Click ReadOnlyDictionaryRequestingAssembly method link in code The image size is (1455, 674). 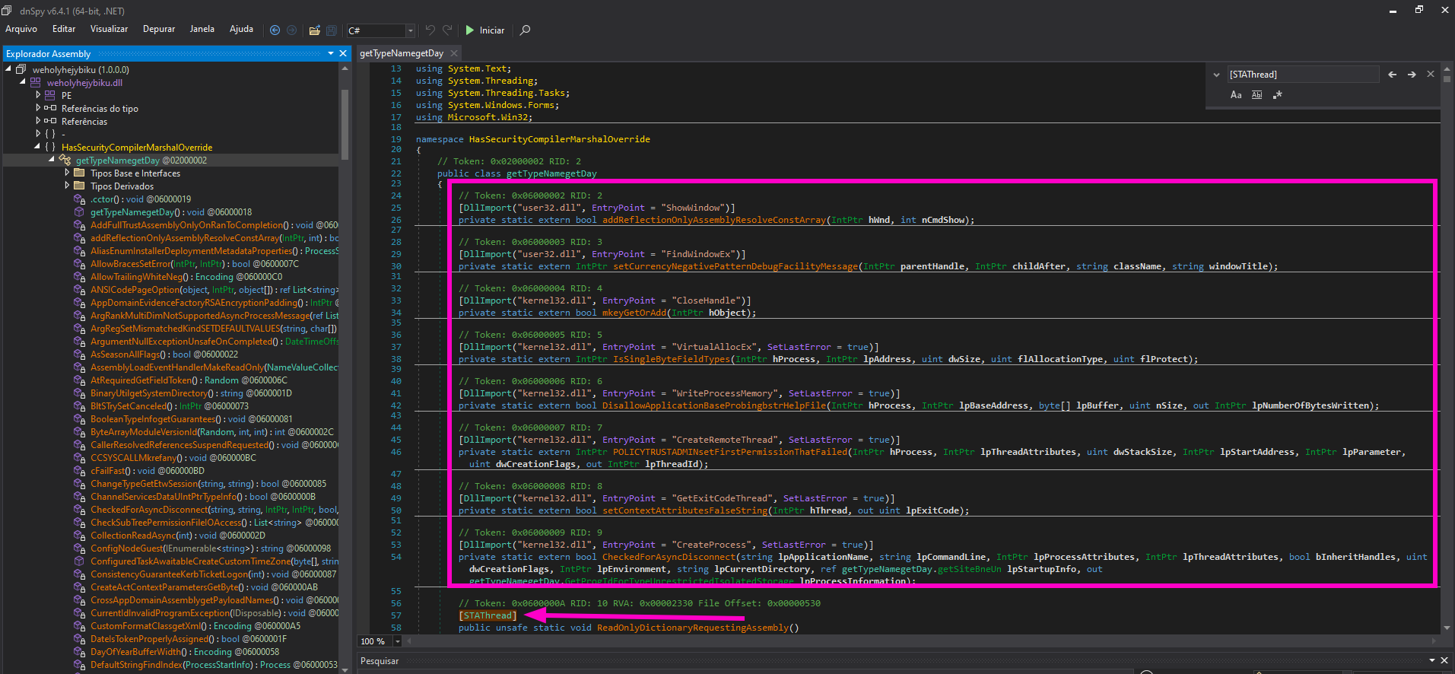[693, 628]
